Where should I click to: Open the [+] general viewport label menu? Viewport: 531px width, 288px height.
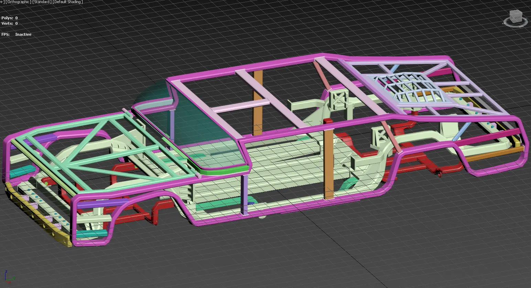(2, 2)
